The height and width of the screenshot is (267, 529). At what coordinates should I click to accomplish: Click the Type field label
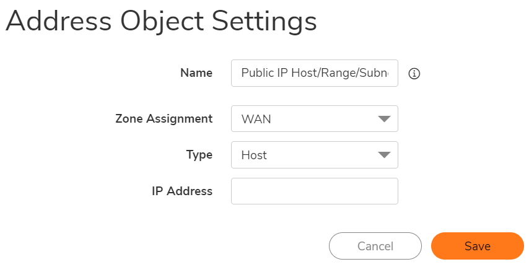tap(199, 155)
